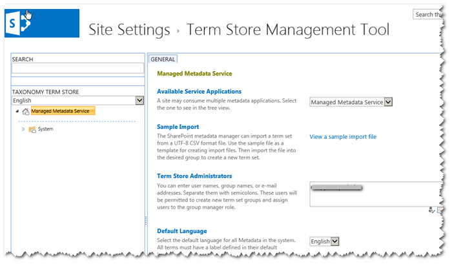Switch to the GENERAL tab
452x264 pixels.
[x=163, y=59]
